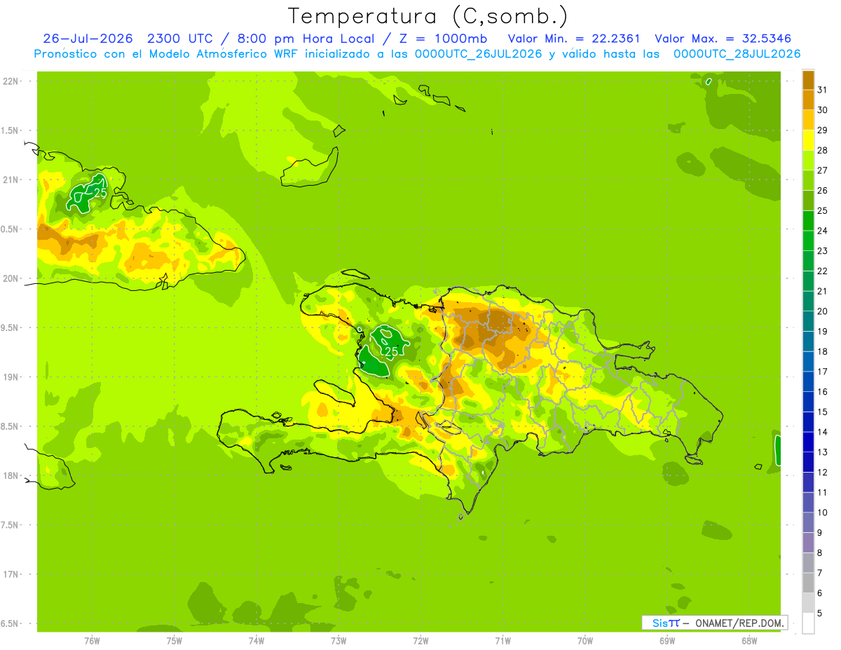Select the '17N' latitude label

pyautogui.click(x=11, y=574)
